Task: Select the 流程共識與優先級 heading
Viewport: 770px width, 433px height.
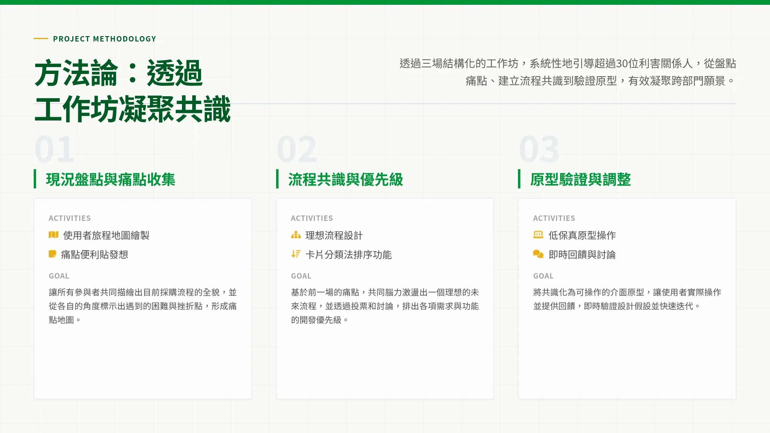Action: [345, 180]
